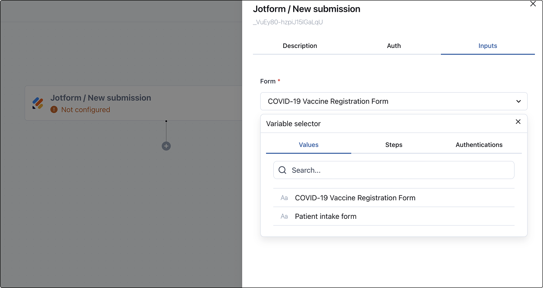Click the orange Not configured warning icon
543x288 pixels.
(x=54, y=109)
